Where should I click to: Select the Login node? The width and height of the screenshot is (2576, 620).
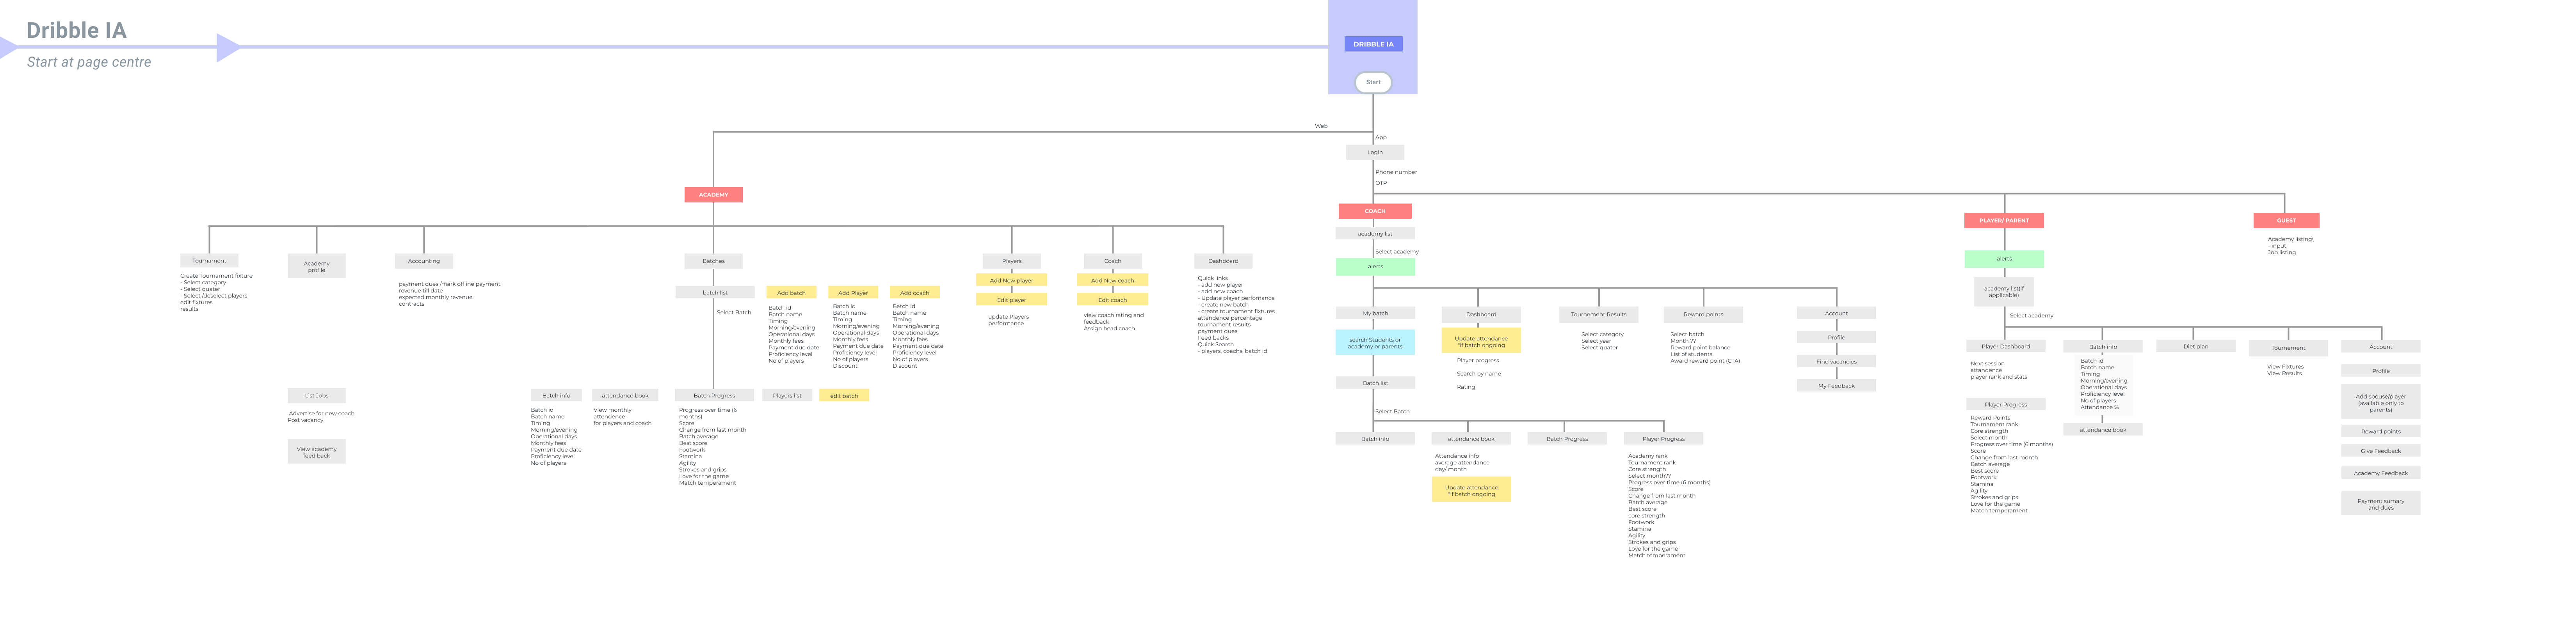coord(1375,153)
